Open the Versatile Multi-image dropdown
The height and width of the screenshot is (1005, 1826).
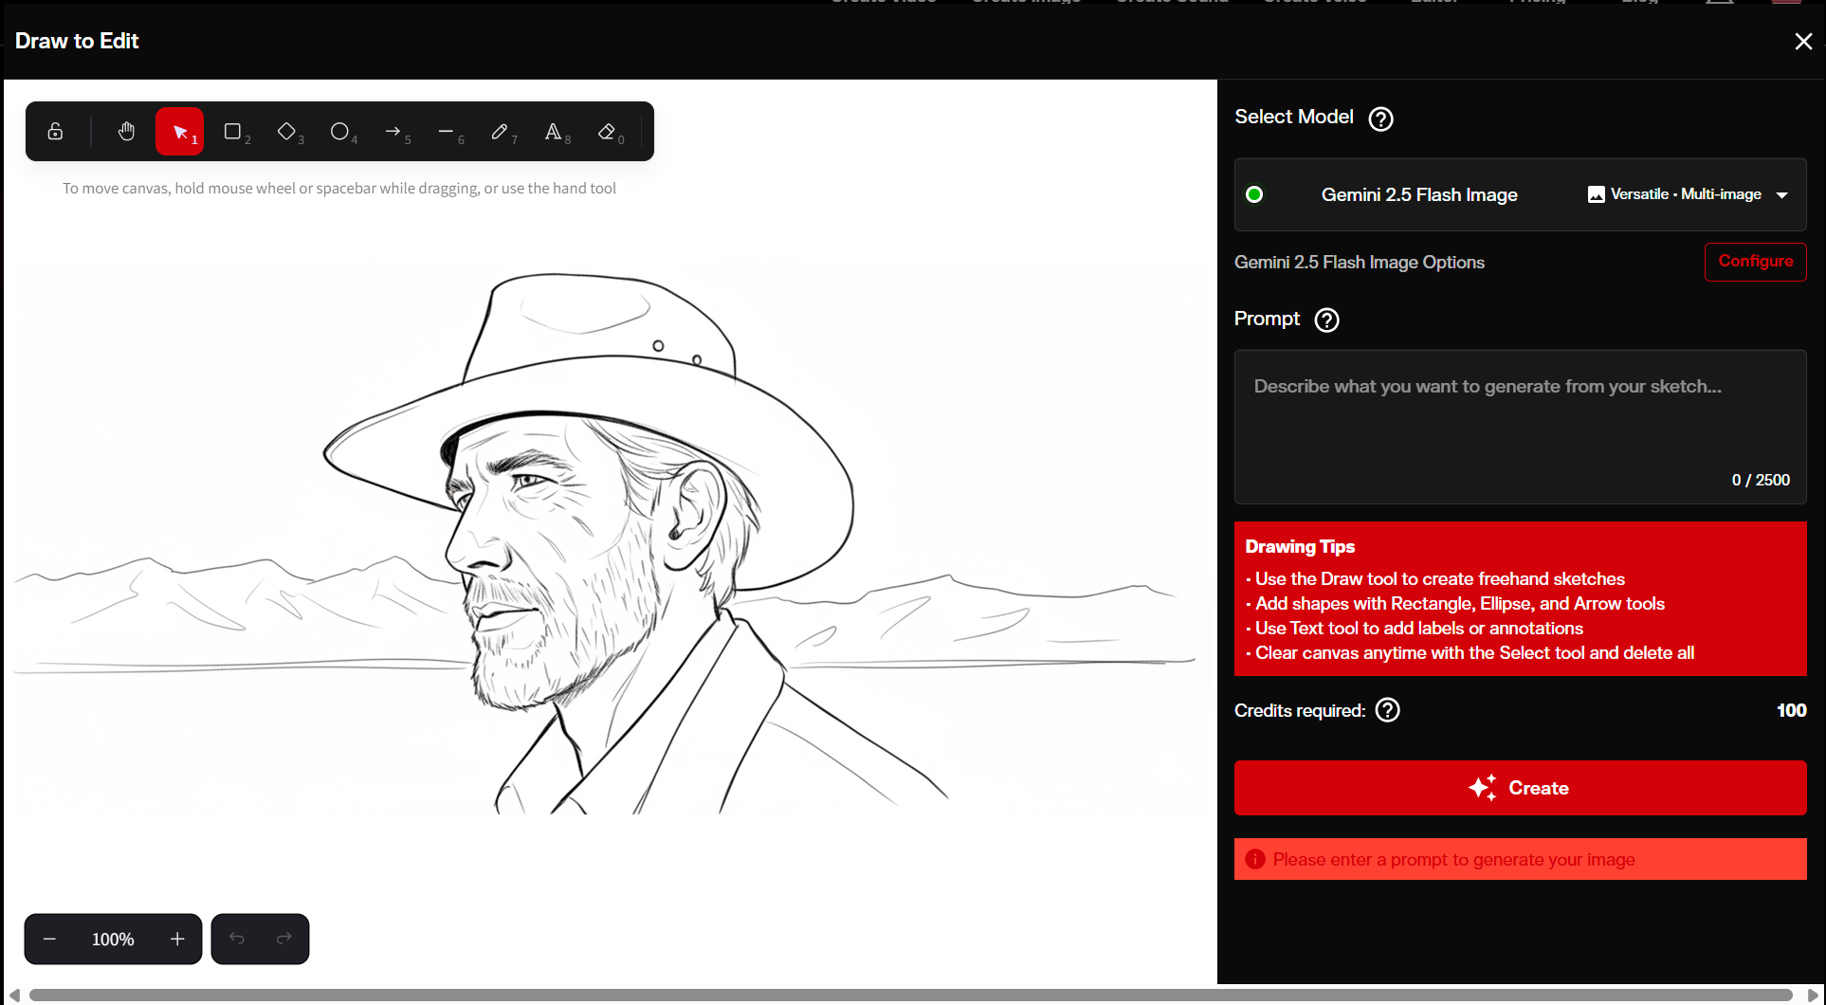click(x=1688, y=194)
